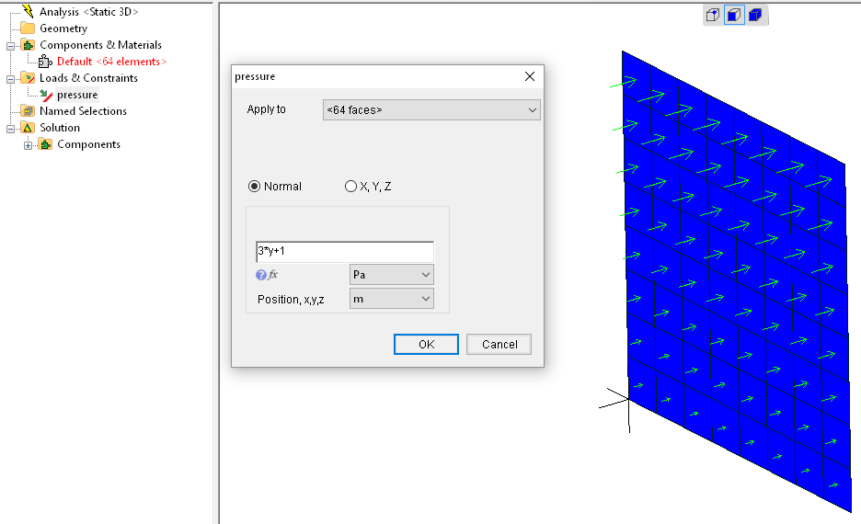Open the Pa pressure units dropdown
This screenshot has height=524, width=861.
pyautogui.click(x=392, y=275)
